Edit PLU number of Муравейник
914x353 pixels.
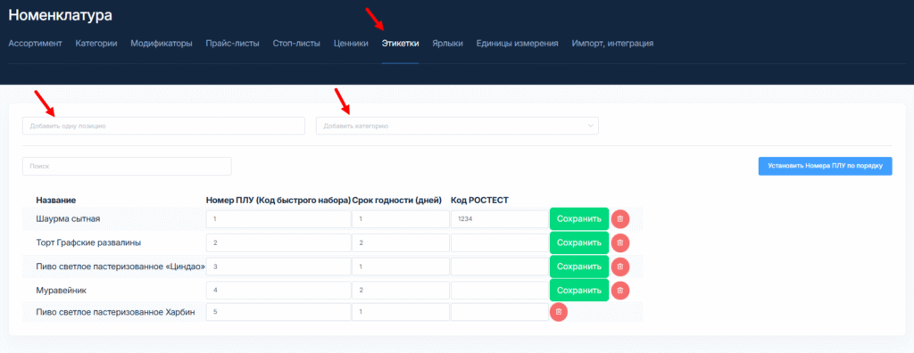[278, 290]
